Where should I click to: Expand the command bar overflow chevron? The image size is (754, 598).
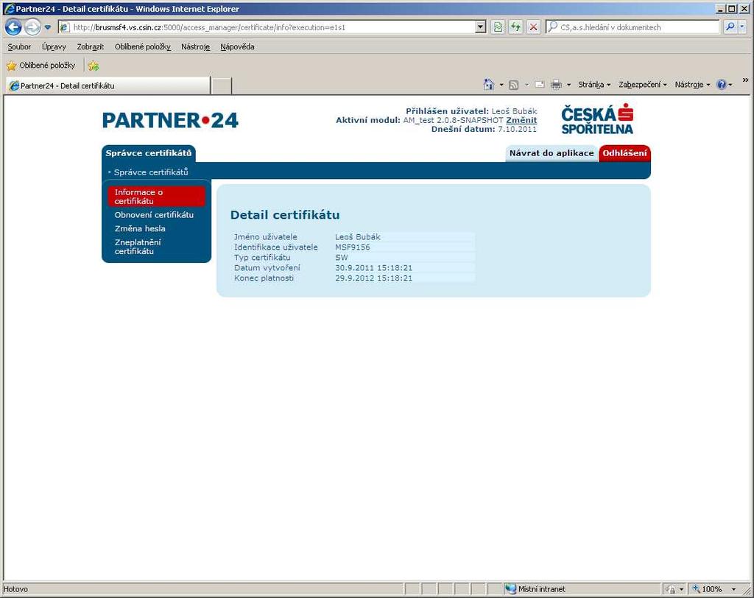[x=745, y=80]
